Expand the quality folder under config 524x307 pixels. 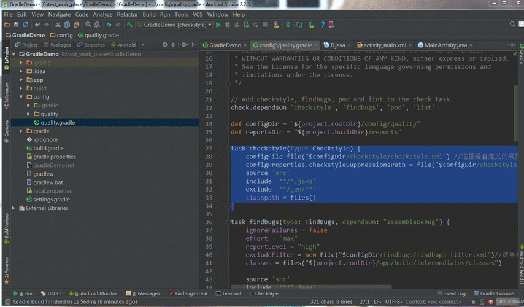[28, 114]
